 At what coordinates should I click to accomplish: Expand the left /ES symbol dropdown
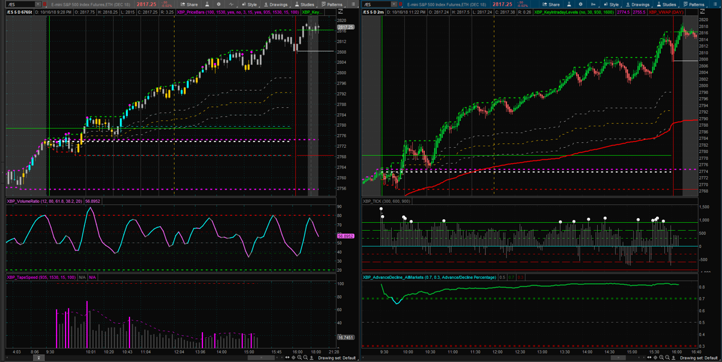tap(38, 5)
